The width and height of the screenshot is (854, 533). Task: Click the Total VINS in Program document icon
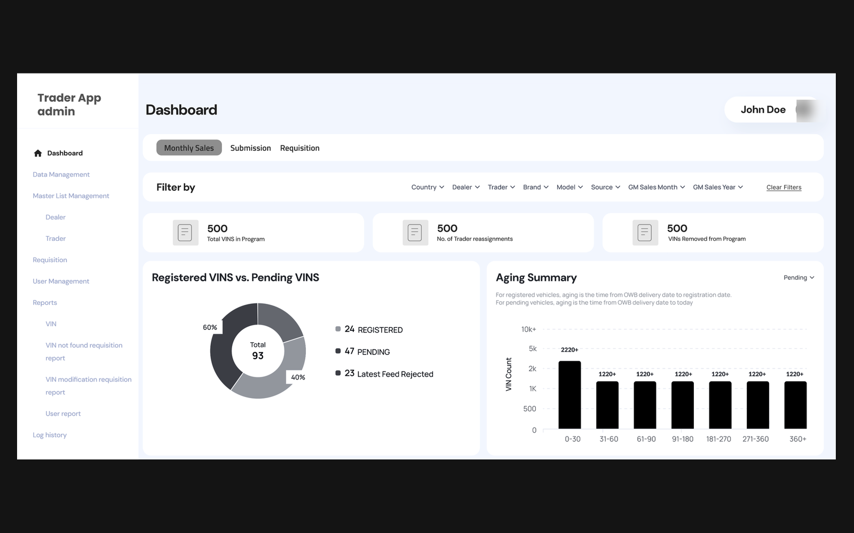pyautogui.click(x=185, y=233)
